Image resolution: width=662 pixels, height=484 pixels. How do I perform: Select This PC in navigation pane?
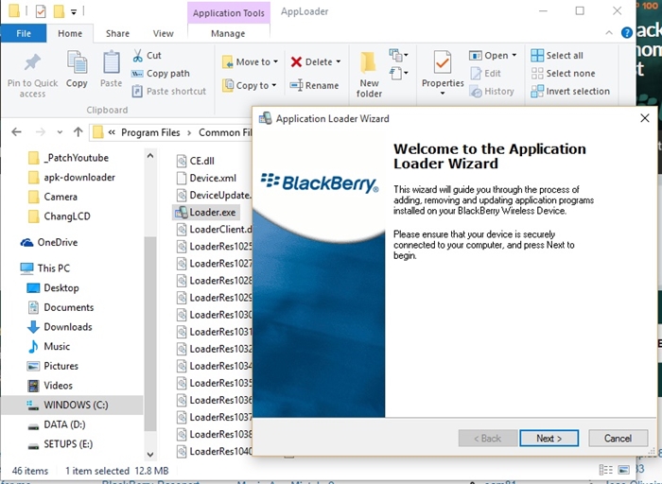pos(45,268)
